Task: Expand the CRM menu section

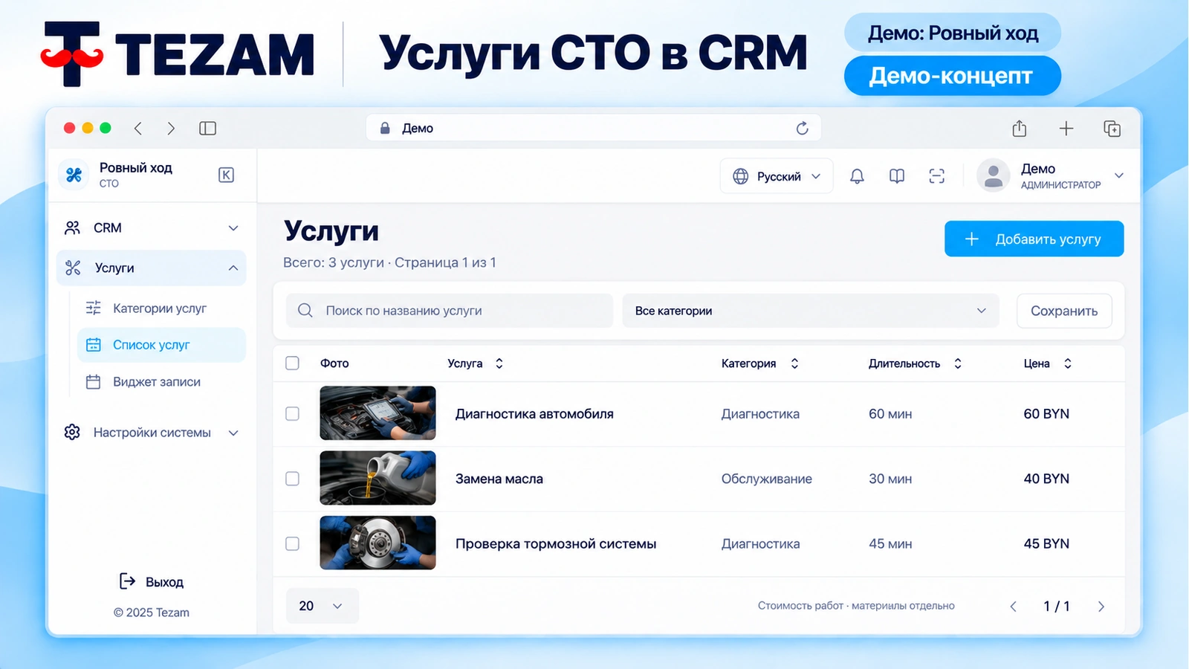Action: (152, 228)
